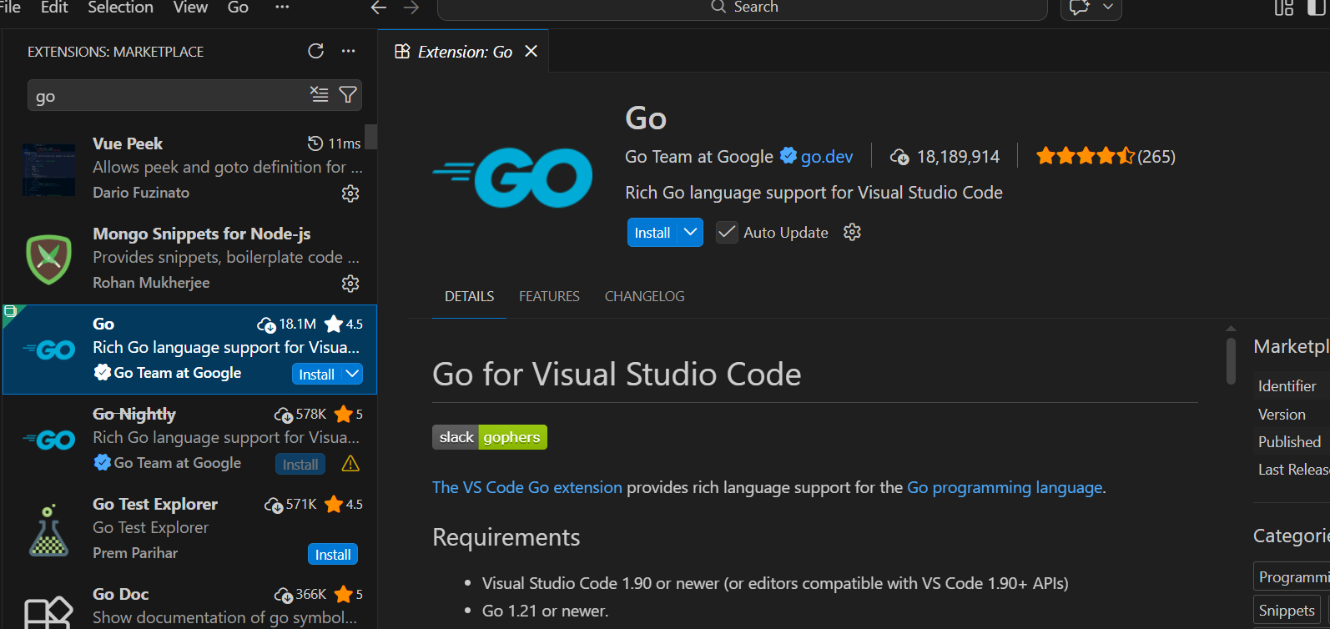Close the Extension: Go tab

[531, 52]
